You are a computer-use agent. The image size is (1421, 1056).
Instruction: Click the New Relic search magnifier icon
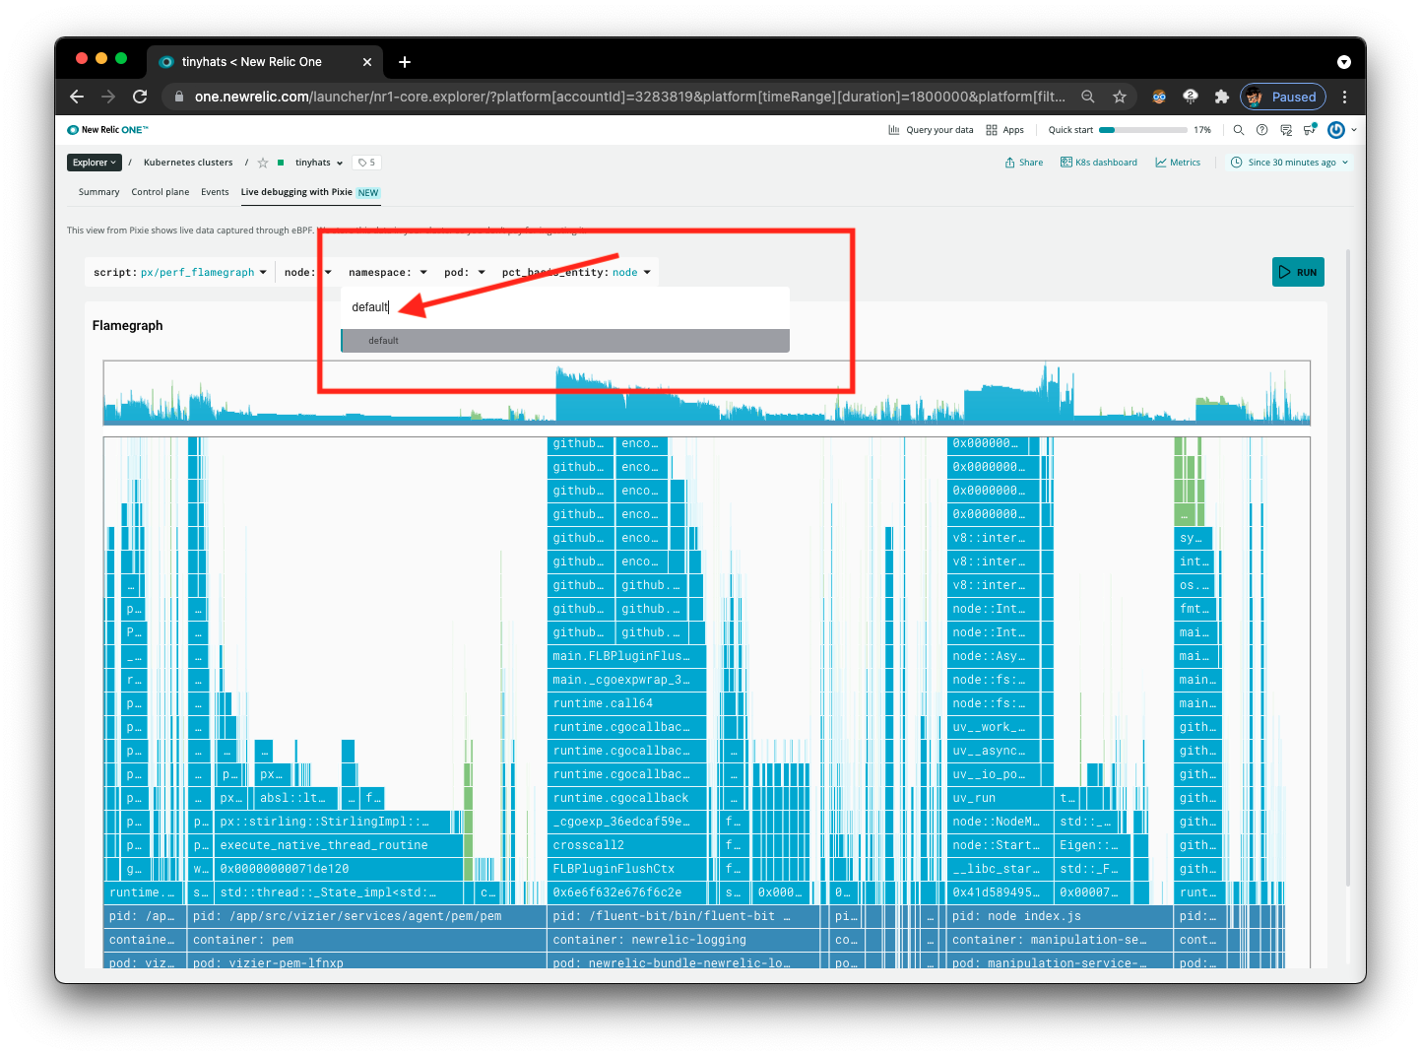1239,130
